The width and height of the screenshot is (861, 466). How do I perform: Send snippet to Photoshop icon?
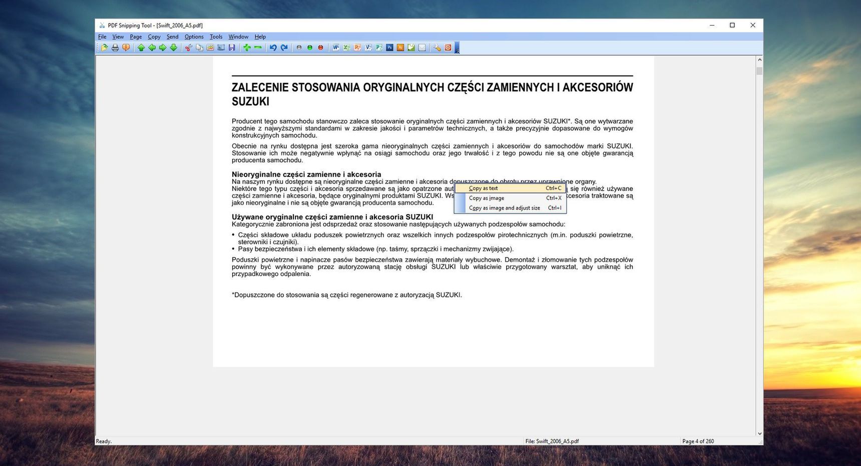389,47
